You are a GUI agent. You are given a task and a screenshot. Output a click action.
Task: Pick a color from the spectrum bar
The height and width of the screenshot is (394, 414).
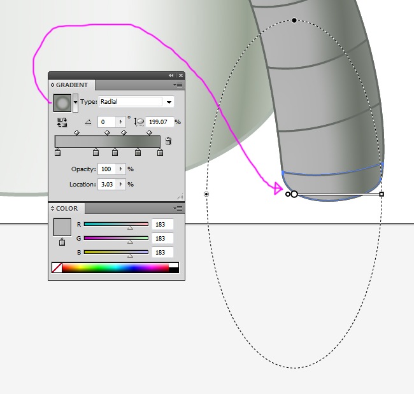click(115, 267)
